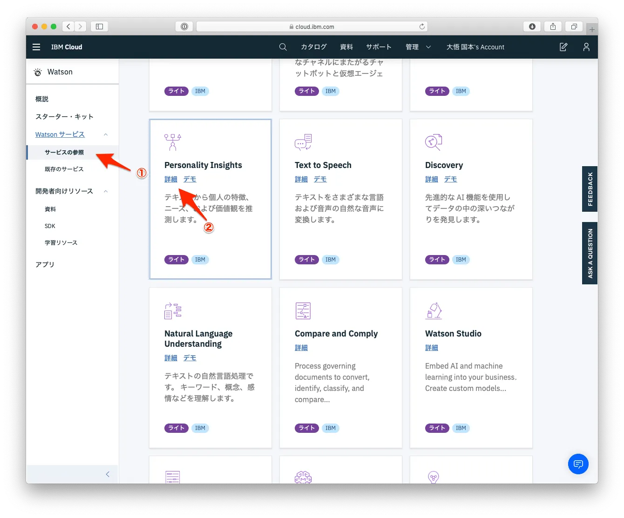Open カタログ in the top navigation

314,47
